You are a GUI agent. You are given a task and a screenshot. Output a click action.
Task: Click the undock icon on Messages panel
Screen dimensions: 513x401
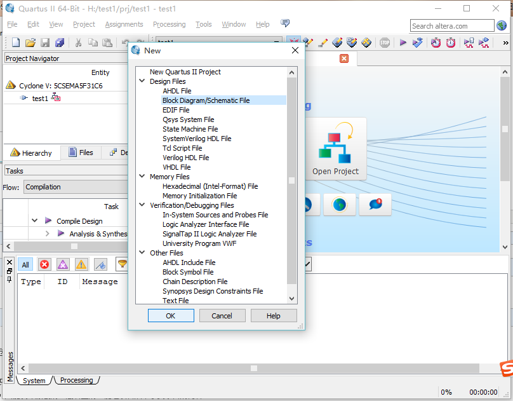pyautogui.click(x=9, y=271)
